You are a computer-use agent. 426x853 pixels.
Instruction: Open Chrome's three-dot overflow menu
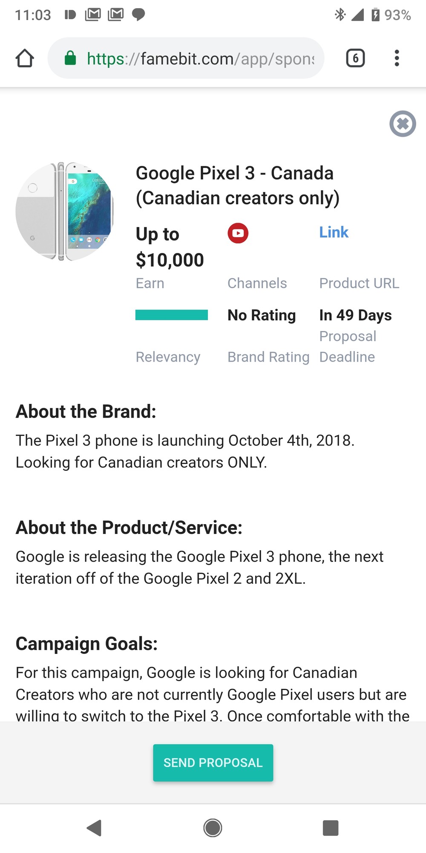pos(397,58)
